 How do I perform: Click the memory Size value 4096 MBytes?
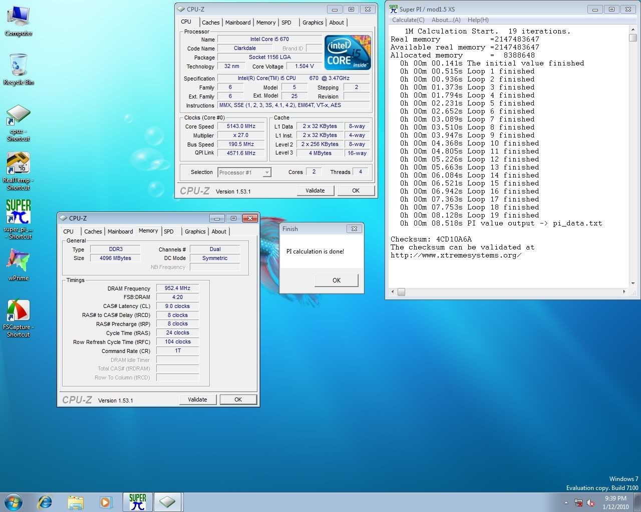click(x=115, y=258)
